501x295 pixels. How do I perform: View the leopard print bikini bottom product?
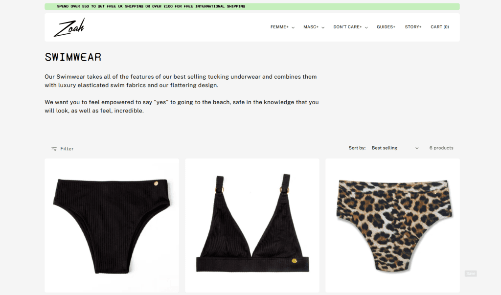(x=393, y=226)
